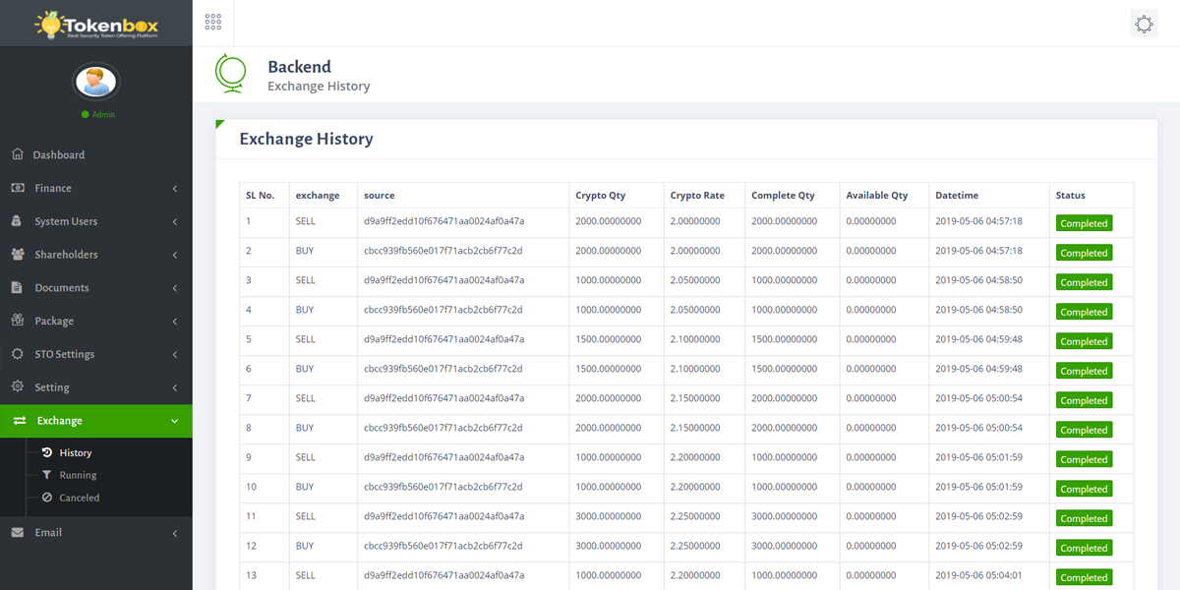The height and width of the screenshot is (590, 1180).
Task: Click the Dashboard home icon in the sidebar
Action: (18, 154)
